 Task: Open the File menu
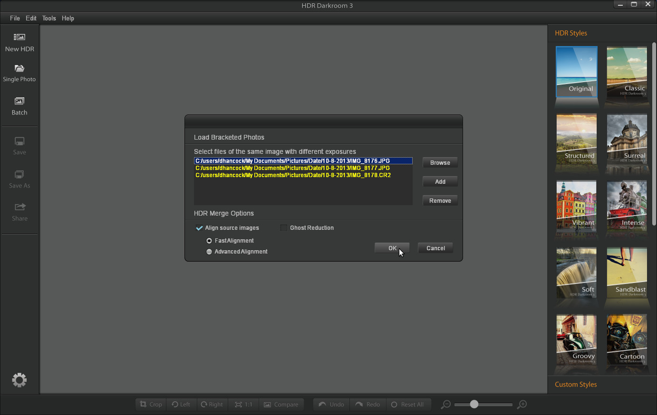click(15, 18)
